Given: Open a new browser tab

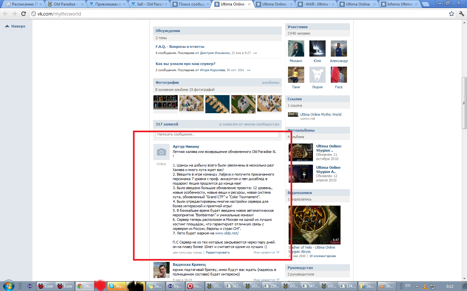Looking at the screenshot, I should (x=426, y=4).
